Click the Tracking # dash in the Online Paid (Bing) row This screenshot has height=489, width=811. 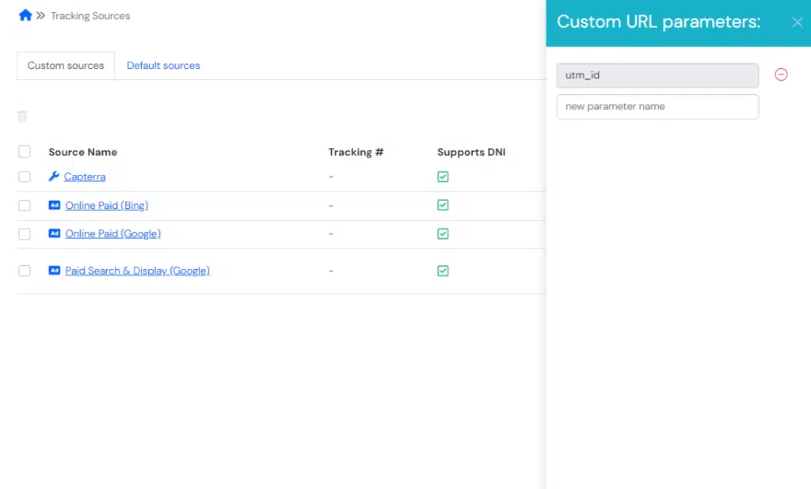331,206
